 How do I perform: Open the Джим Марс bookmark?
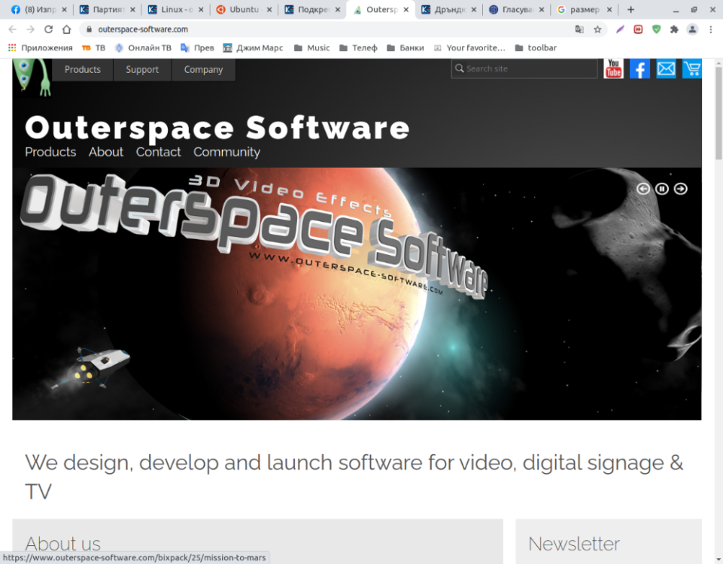coord(253,47)
